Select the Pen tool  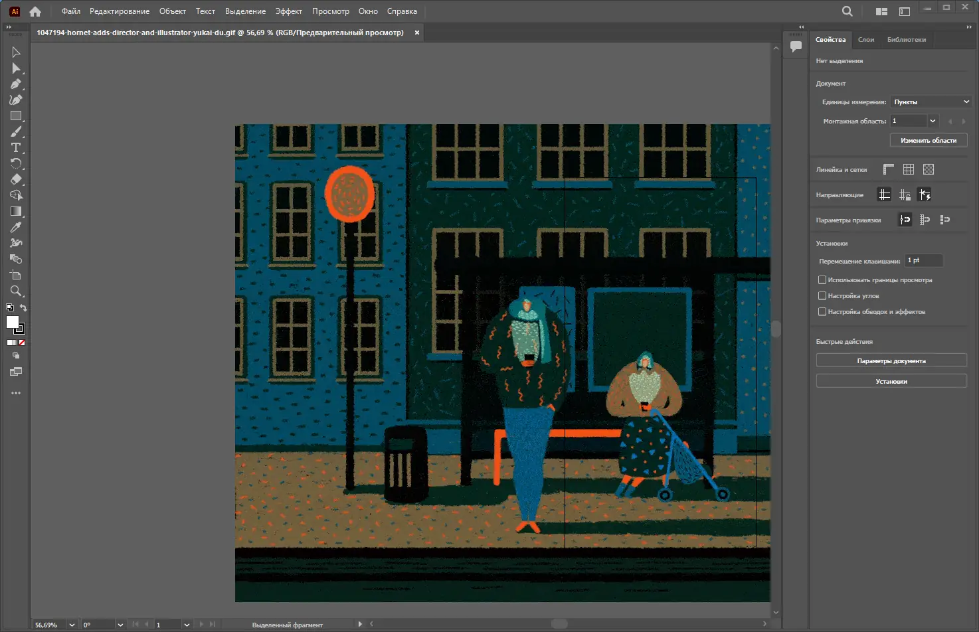[16, 84]
